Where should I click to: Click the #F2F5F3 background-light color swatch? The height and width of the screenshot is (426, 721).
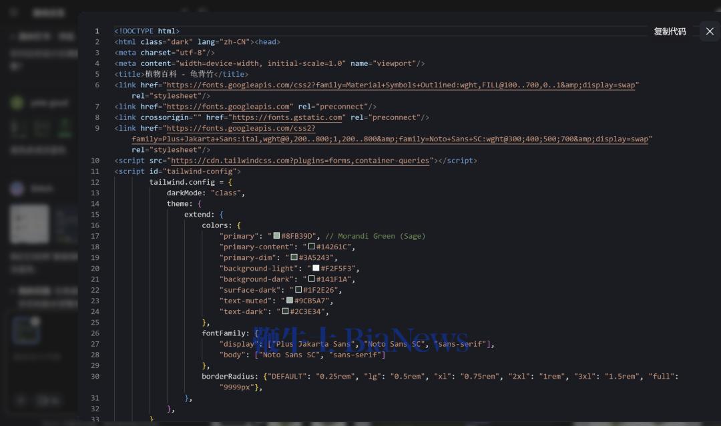tap(316, 268)
